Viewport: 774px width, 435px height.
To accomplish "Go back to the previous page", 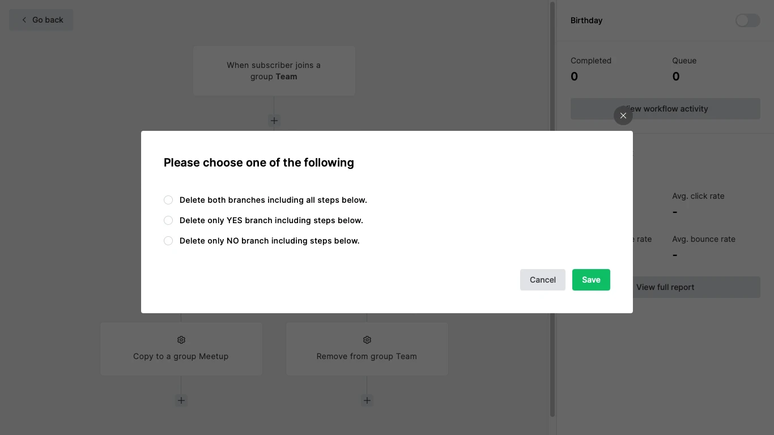I will (41, 20).
